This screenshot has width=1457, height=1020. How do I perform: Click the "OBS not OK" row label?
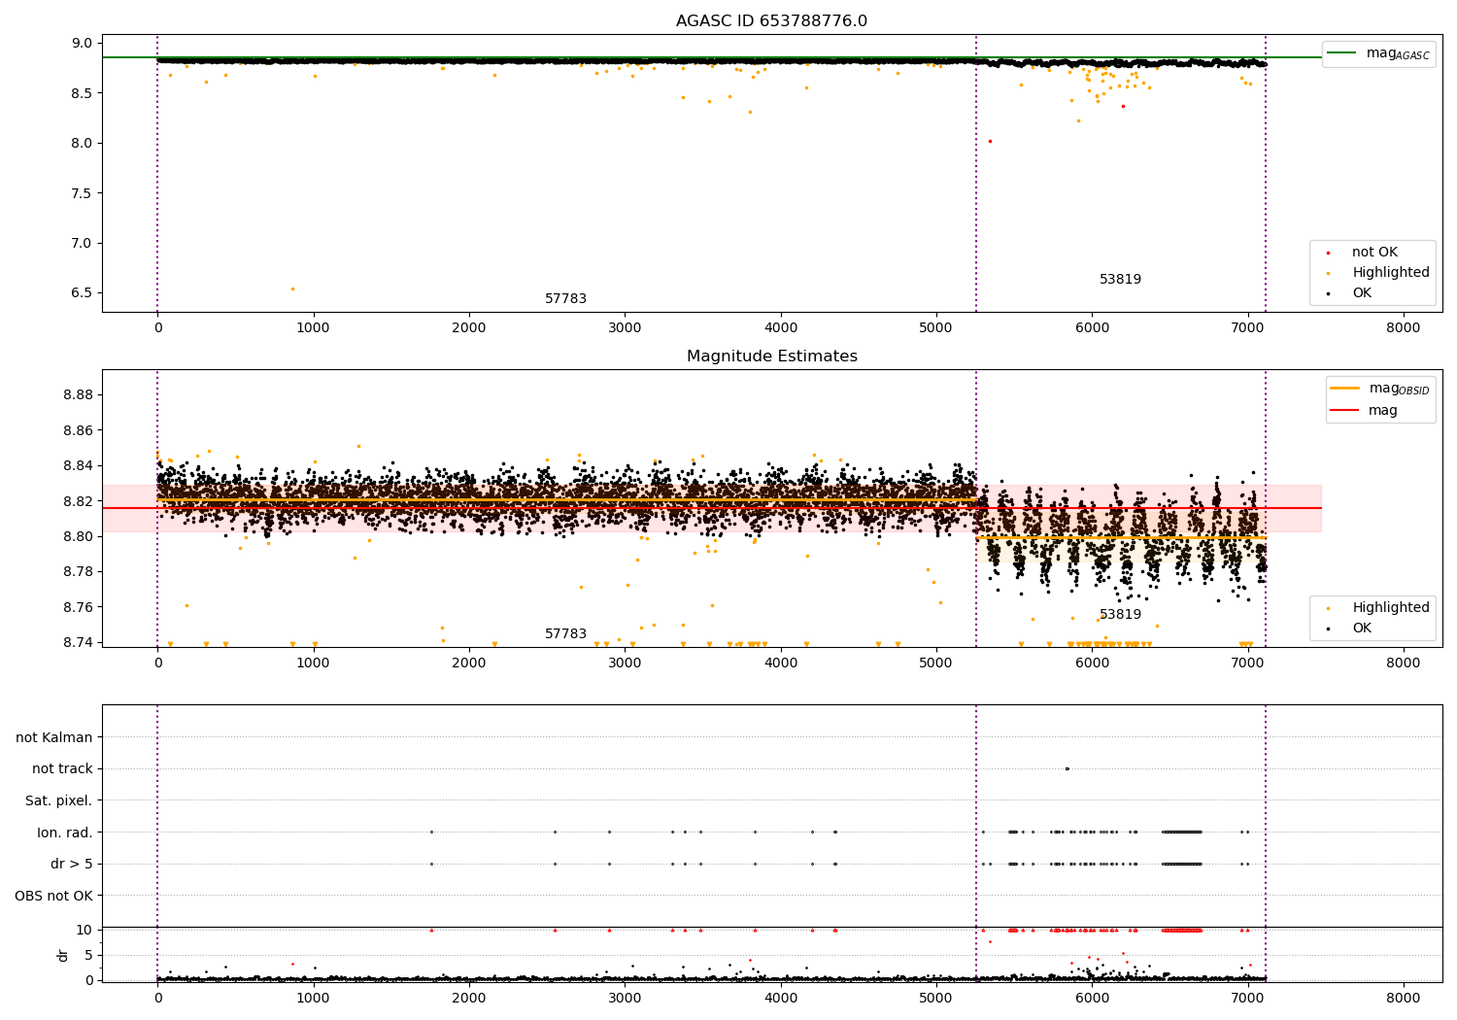click(54, 896)
